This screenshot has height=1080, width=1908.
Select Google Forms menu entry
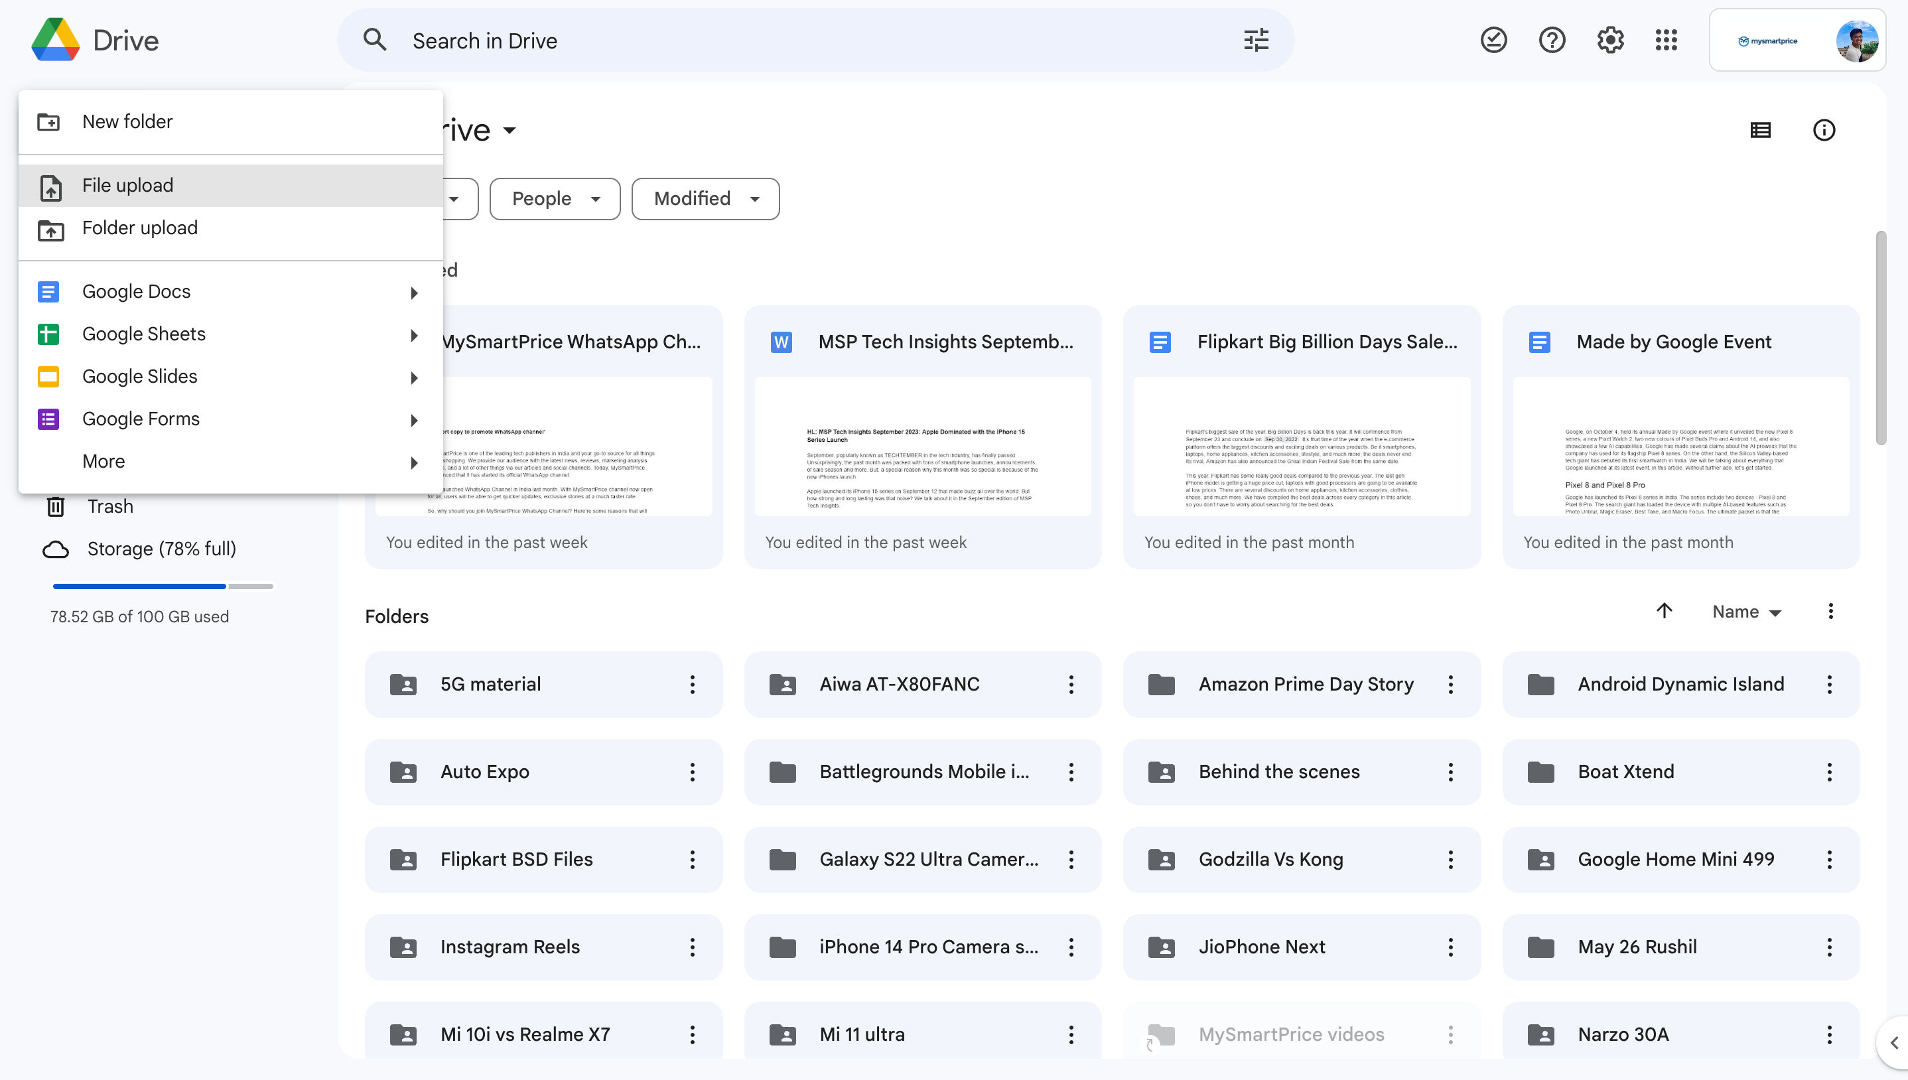pos(231,419)
